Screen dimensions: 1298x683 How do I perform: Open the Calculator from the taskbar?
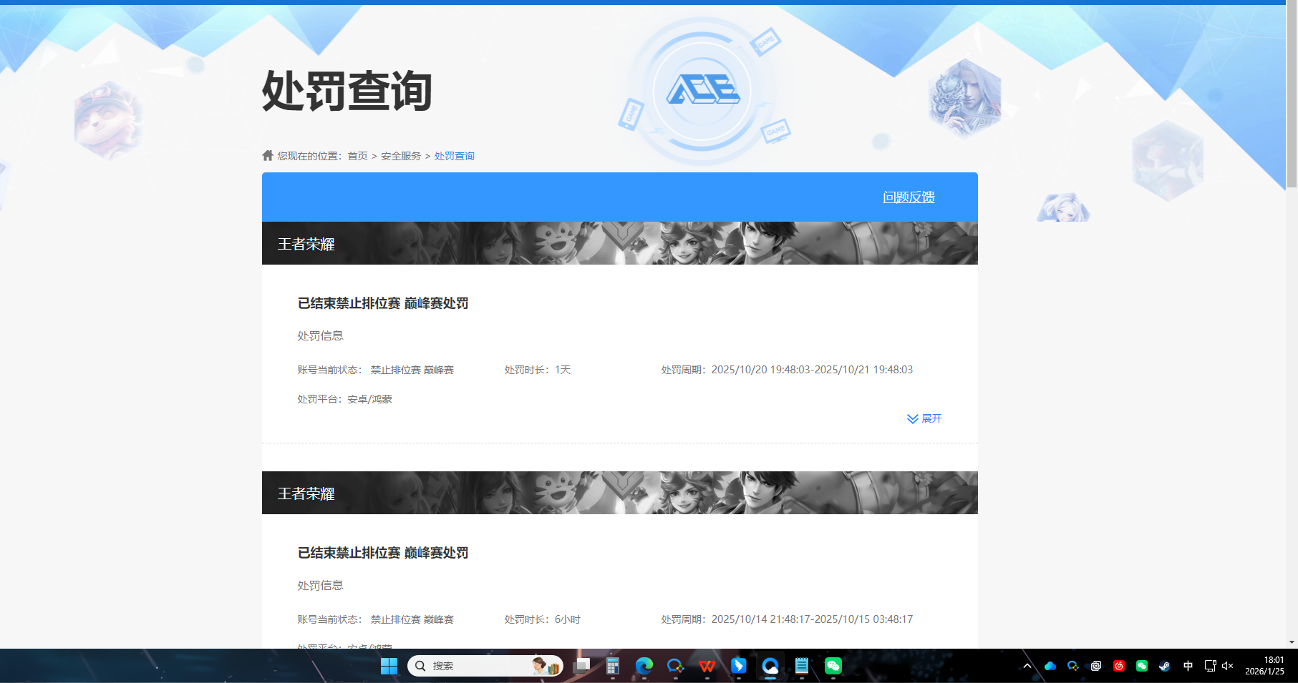pyautogui.click(x=612, y=665)
